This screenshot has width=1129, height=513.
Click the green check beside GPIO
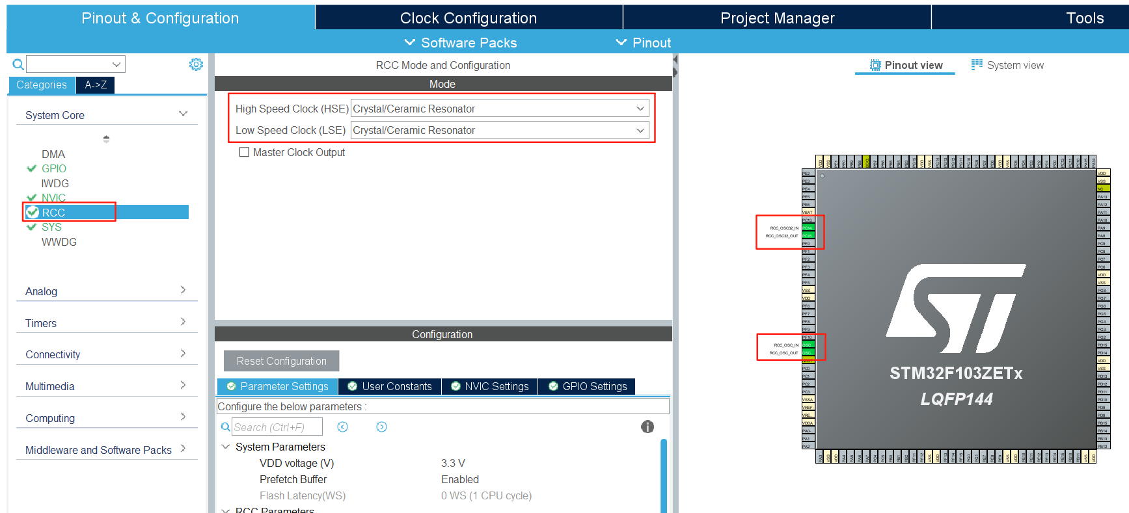pyautogui.click(x=31, y=168)
